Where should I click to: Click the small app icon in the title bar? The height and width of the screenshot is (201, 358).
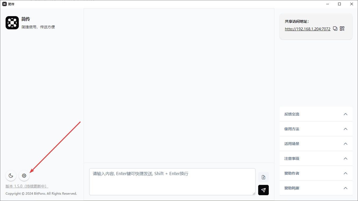[x=5, y=4]
